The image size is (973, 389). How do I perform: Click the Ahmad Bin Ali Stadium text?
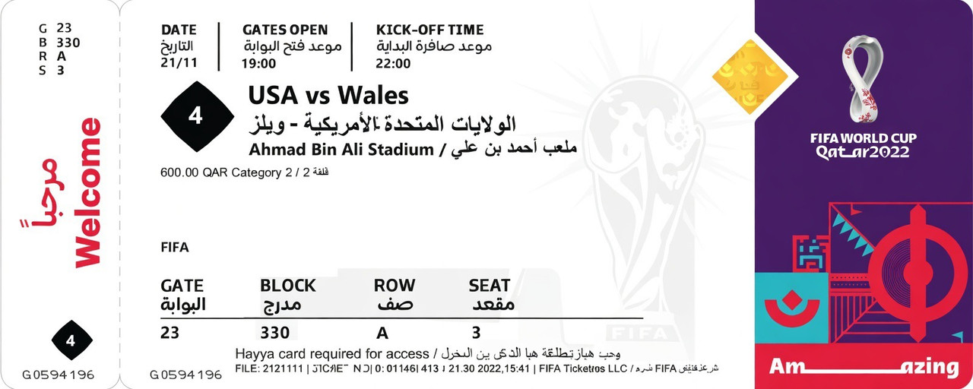[340, 149]
